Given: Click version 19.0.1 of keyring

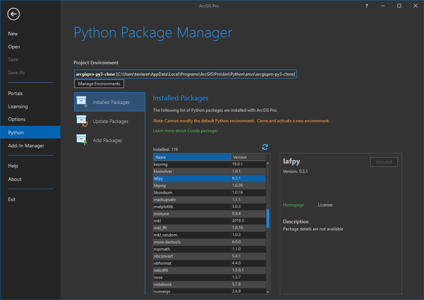Looking at the screenshot, I should point(237,164).
